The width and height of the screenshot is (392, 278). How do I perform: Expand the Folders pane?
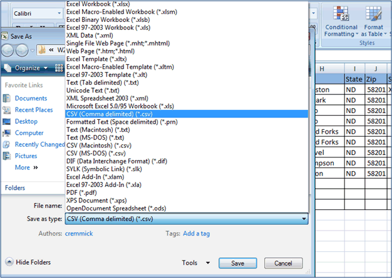tap(15, 188)
